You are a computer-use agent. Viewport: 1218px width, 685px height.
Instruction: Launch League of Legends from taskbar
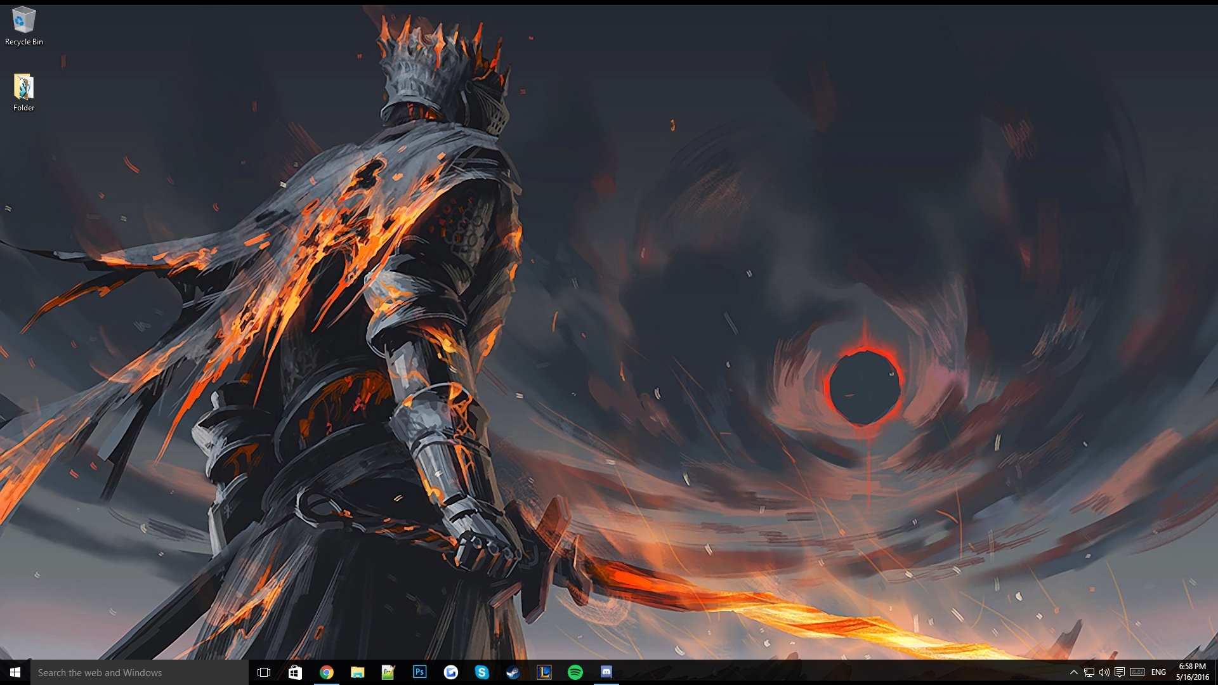click(544, 672)
